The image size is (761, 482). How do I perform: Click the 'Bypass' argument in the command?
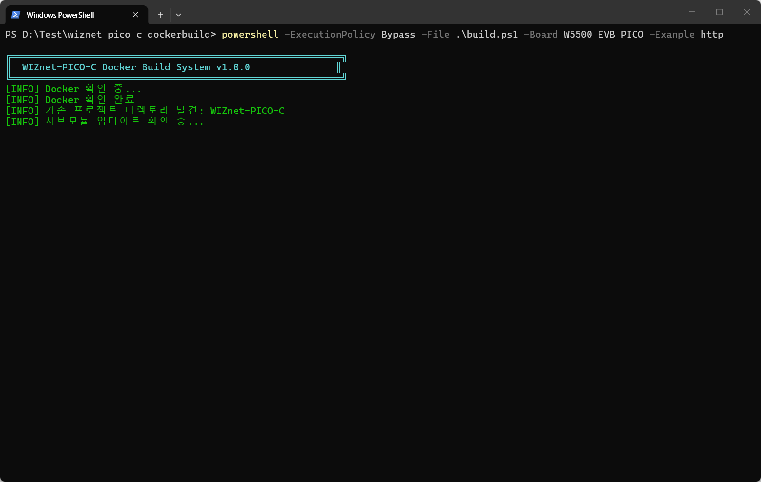(398, 35)
